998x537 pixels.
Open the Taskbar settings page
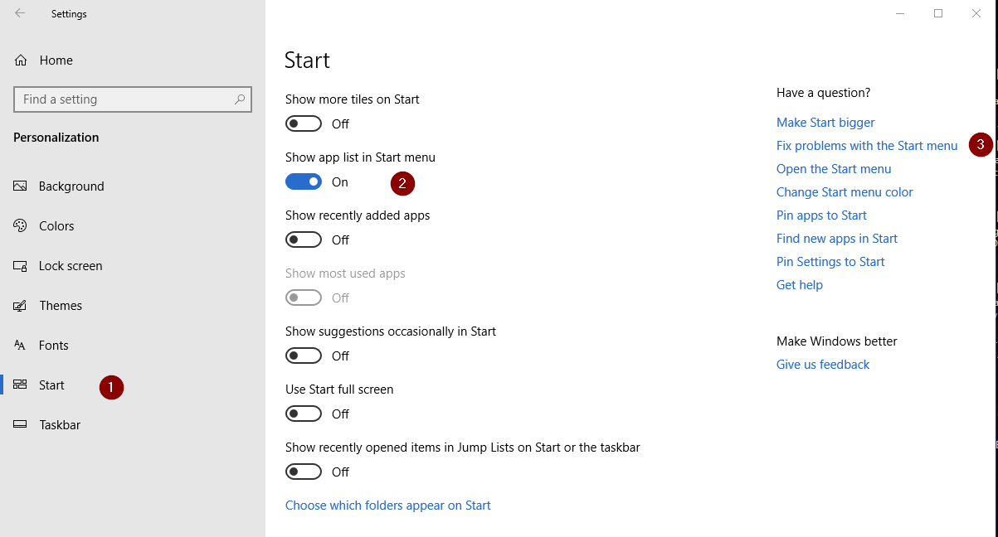(60, 425)
